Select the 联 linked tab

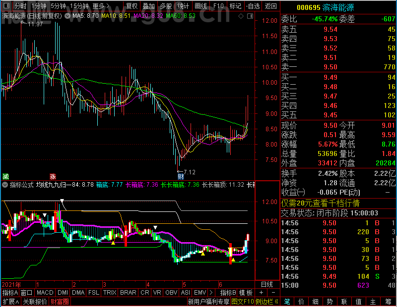(344, 302)
